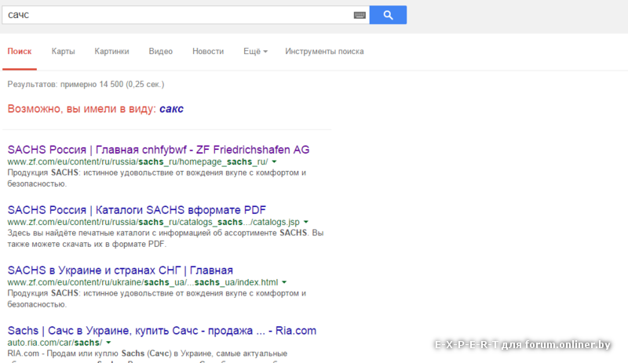This screenshot has width=628, height=363.
Task: Open 'SACHS в Украине и странах СНГ' result
Action: click(x=120, y=270)
